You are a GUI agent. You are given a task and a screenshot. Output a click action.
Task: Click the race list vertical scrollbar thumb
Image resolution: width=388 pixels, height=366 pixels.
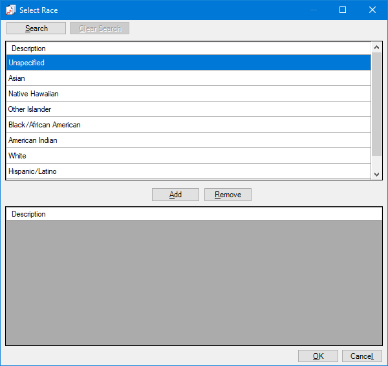(377, 103)
